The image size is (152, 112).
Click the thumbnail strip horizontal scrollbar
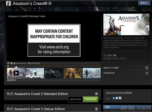tap(11, 80)
